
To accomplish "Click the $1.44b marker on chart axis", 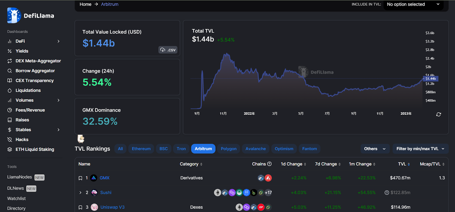I will [x=431, y=79].
